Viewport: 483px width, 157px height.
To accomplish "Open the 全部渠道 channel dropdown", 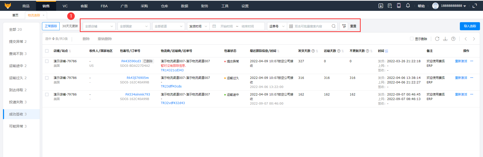I will (168, 26).
